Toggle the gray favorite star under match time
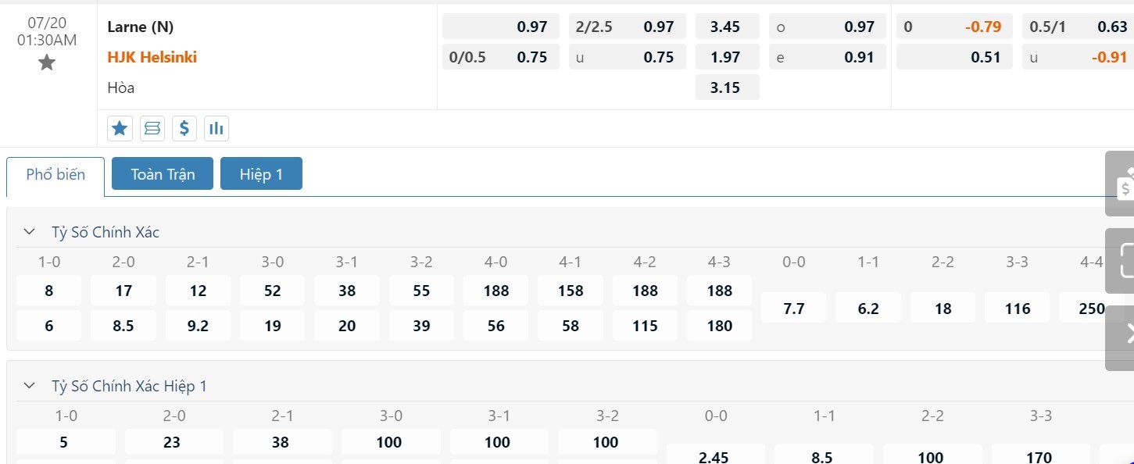 click(47, 63)
